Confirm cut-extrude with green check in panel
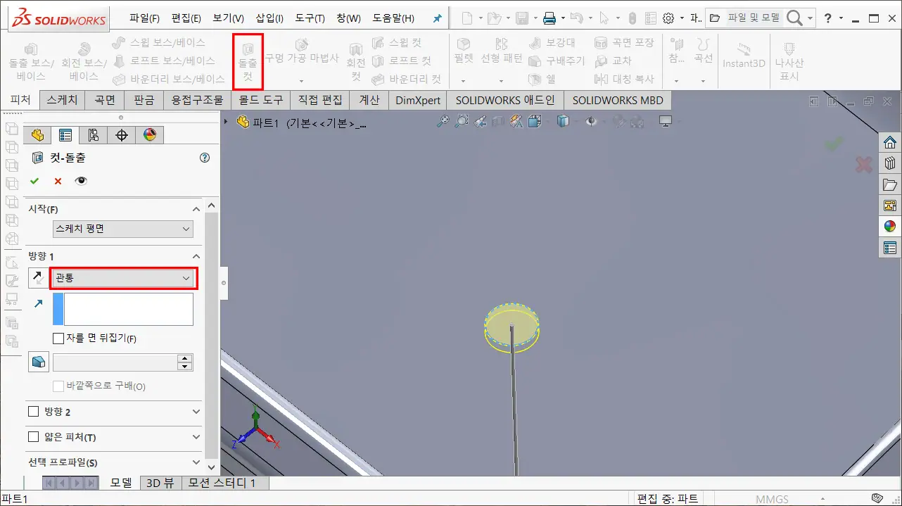This screenshot has width=902, height=506. (34, 181)
